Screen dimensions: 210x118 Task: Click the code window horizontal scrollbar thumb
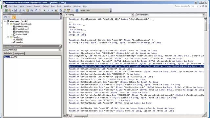coord(81,115)
